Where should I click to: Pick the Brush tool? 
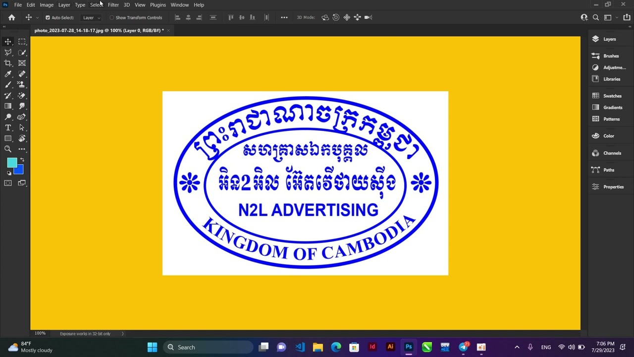pyautogui.click(x=8, y=85)
